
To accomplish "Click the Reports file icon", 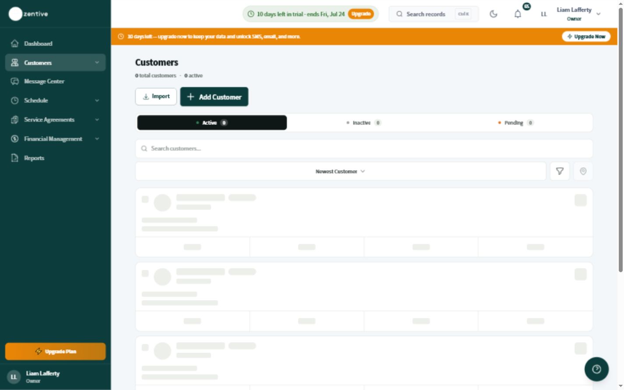I will point(15,158).
